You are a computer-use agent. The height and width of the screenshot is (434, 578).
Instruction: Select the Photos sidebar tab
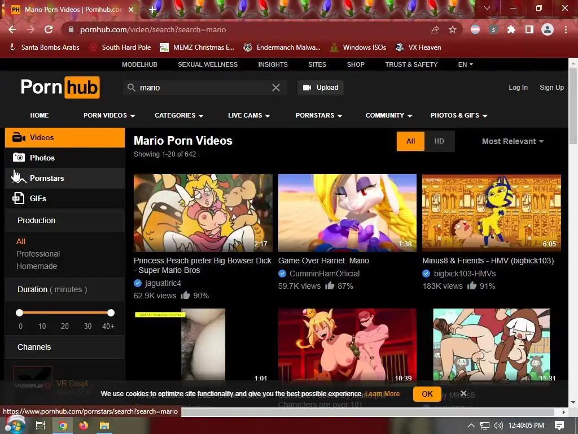(x=65, y=158)
